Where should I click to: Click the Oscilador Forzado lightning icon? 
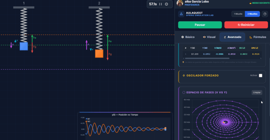(x=184, y=75)
